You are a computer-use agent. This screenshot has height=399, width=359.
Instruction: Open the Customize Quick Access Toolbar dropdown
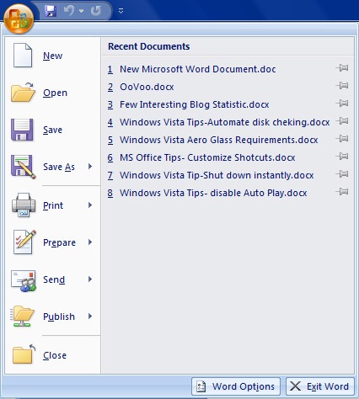pyautogui.click(x=121, y=11)
